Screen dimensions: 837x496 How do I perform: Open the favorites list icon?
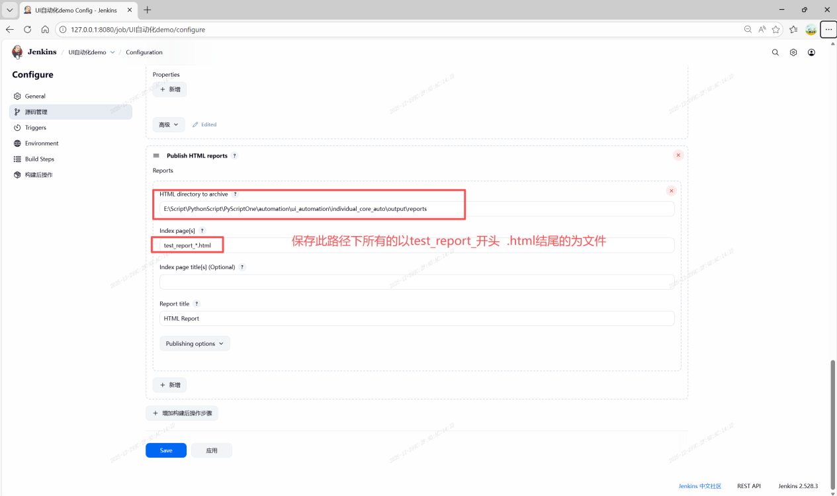(x=793, y=30)
